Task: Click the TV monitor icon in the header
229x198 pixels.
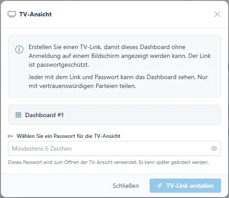Action: [12, 14]
